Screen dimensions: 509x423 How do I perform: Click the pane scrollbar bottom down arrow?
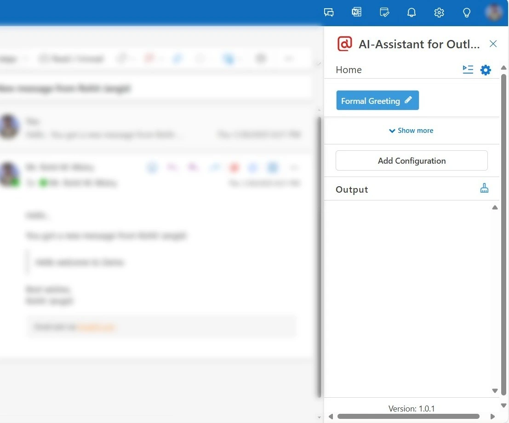[503, 405]
